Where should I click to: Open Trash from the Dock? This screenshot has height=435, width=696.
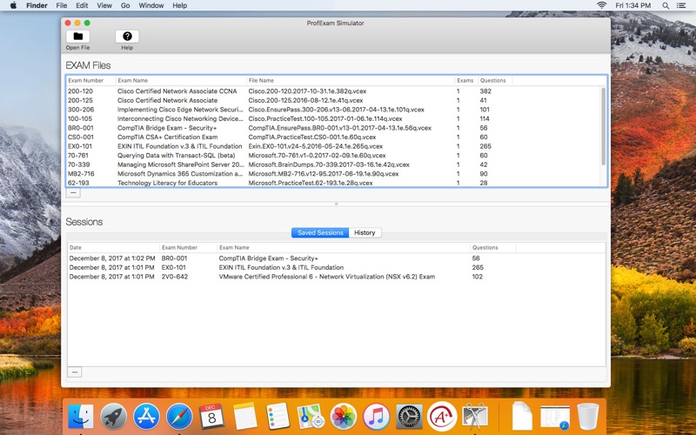tap(588, 417)
